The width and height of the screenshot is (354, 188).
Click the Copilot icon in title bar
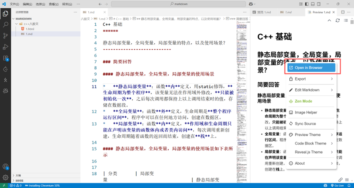point(251,4)
